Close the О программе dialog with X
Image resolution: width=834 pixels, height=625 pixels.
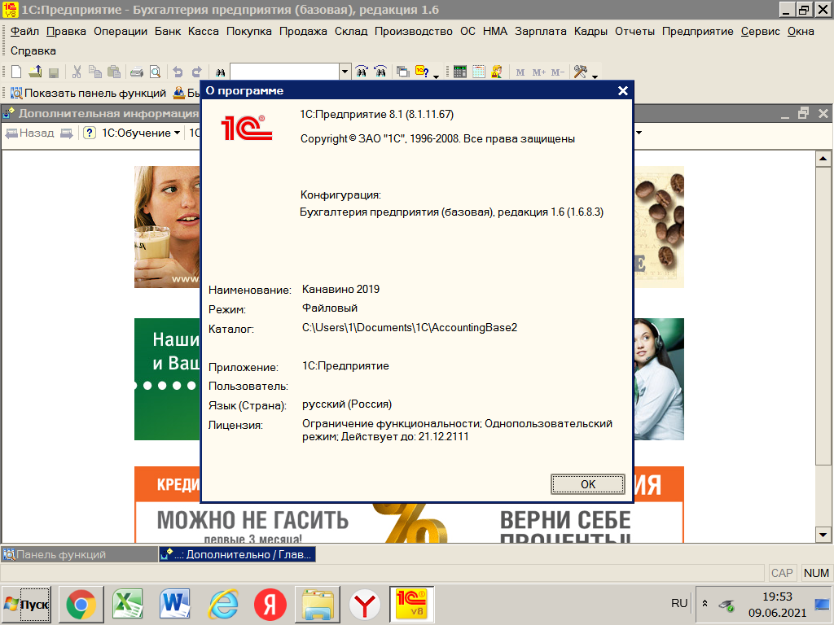623,91
